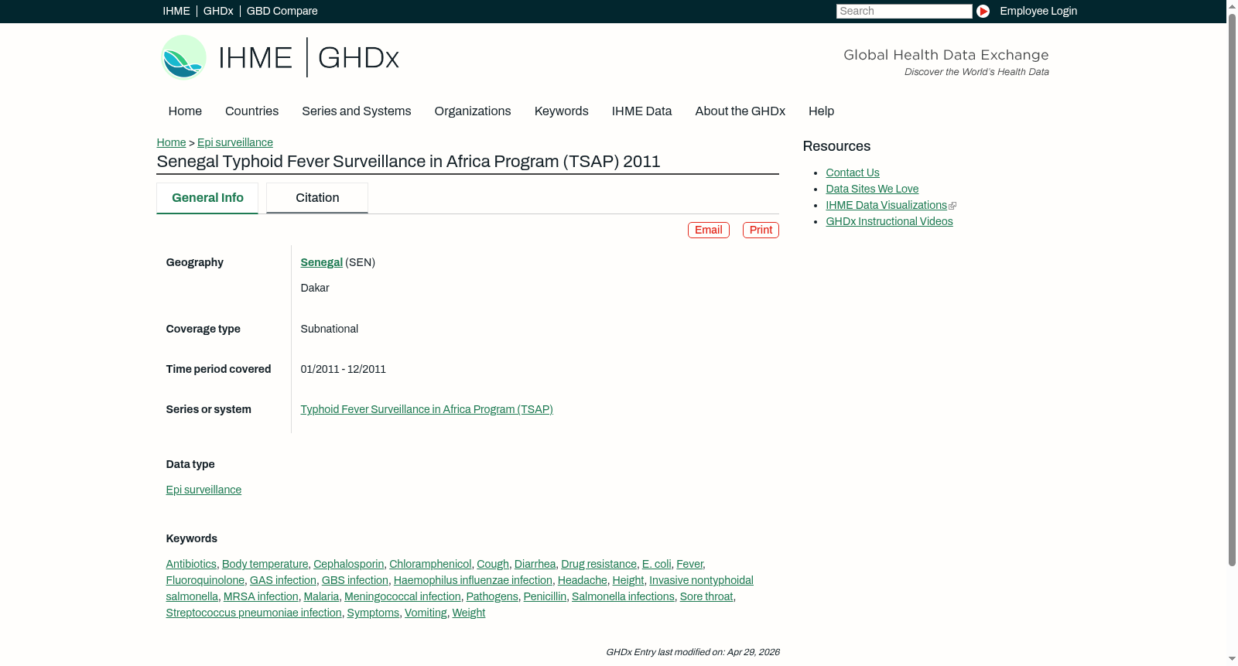Click the Drug resistance keyword
This screenshot has width=1238, height=666.
[599, 564]
